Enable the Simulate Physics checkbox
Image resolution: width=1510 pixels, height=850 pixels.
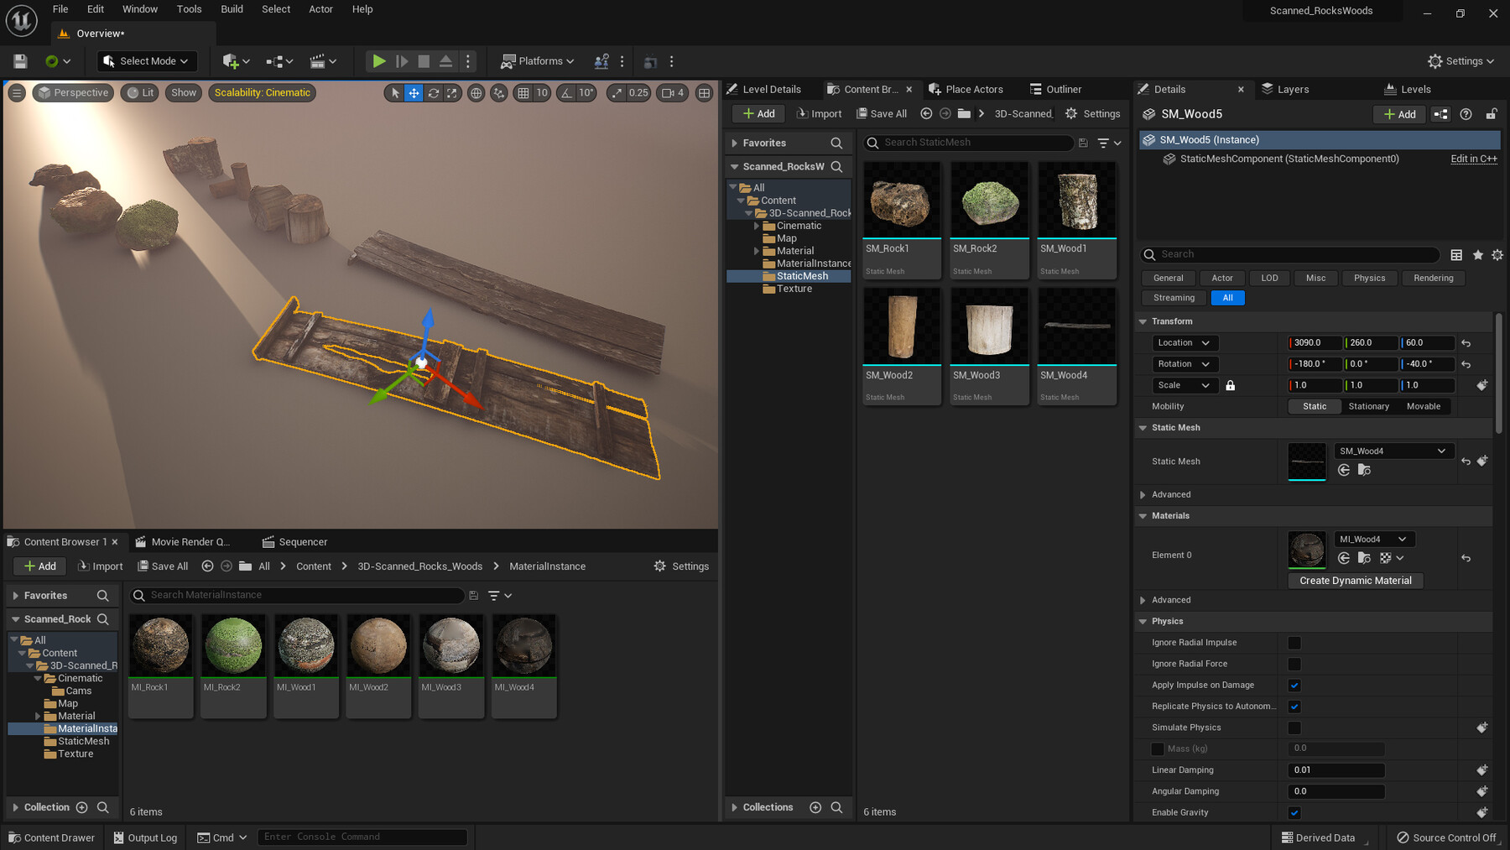[x=1294, y=727]
